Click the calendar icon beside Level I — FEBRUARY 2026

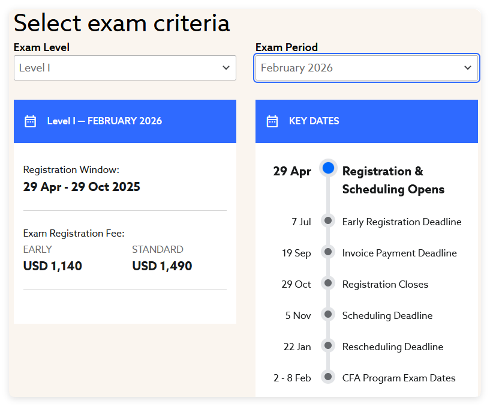31,121
